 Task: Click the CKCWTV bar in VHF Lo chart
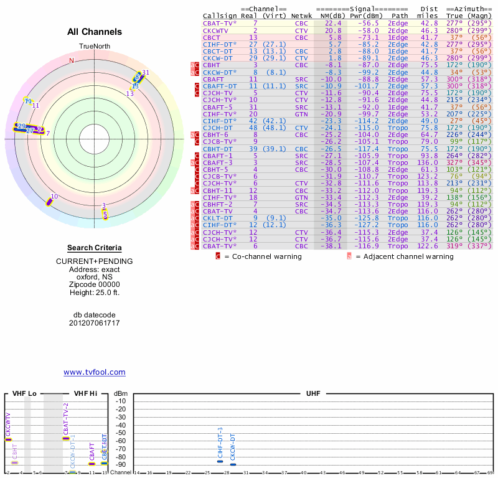[8, 439]
